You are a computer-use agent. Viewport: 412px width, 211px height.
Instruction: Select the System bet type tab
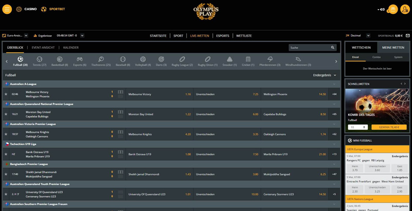[x=398, y=57]
